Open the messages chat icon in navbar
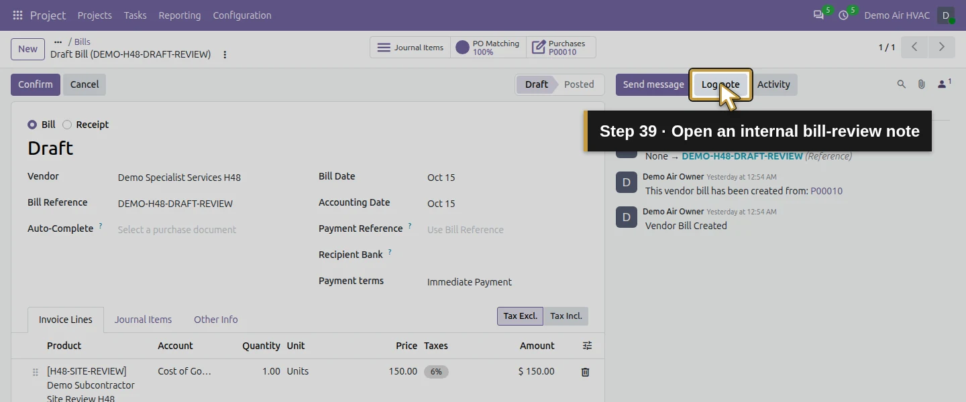Image resolution: width=966 pixels, height=402 pixels. (818, 15)
